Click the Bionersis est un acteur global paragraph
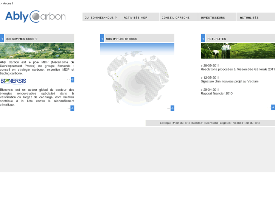 click(x=37, y=97)
